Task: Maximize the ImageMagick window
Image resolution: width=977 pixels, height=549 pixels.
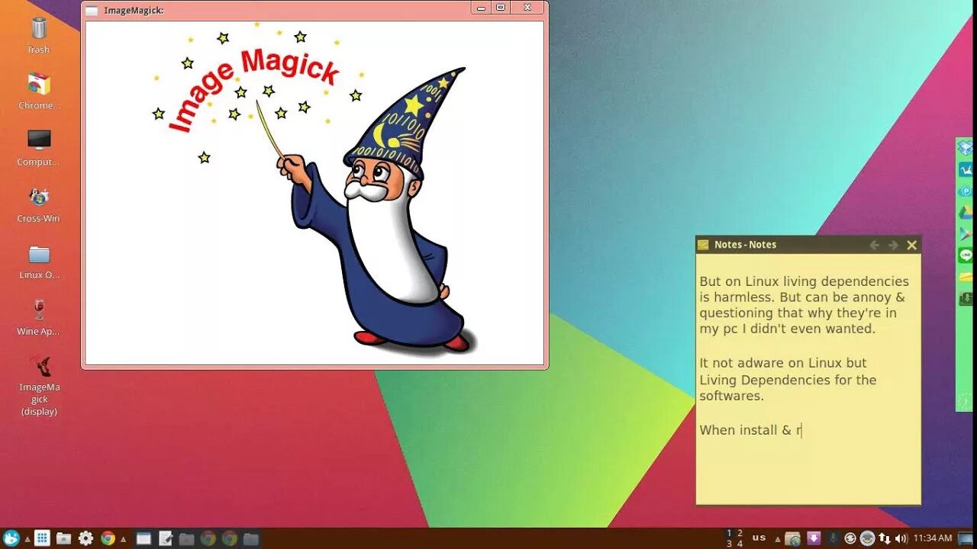Action: pyautogui.click(x=501, y=8)
